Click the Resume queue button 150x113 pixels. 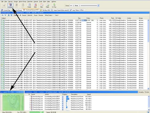click(x=41, y=15)
